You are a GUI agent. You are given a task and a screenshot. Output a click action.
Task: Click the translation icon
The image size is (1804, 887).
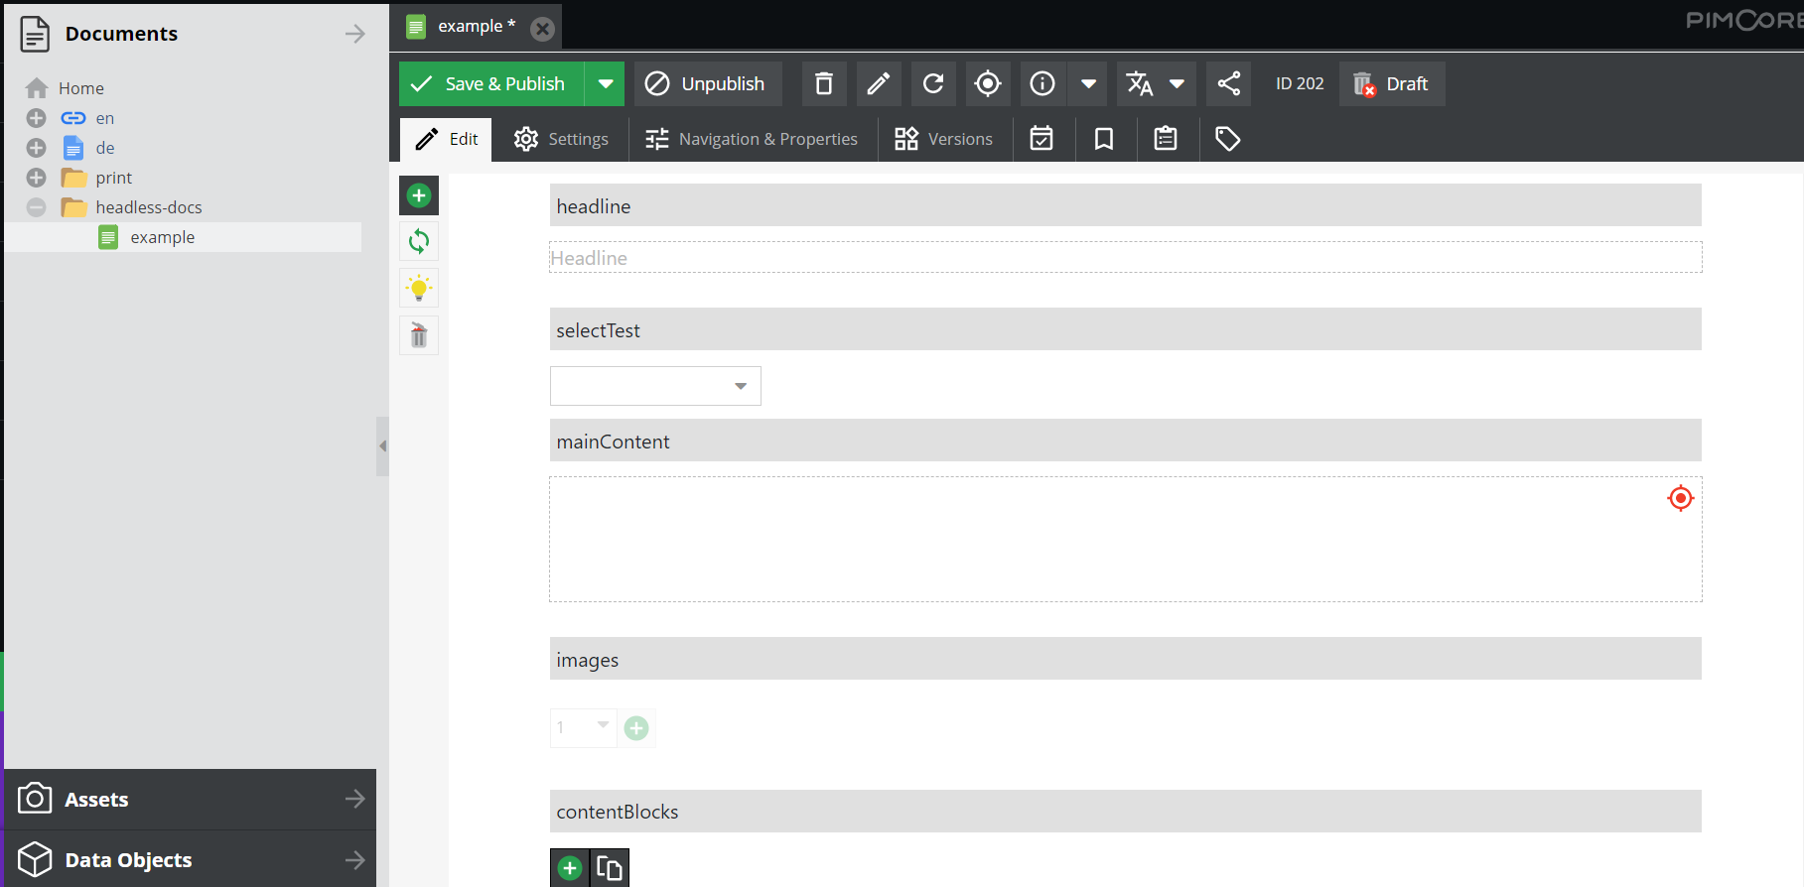coord(1139,83)
